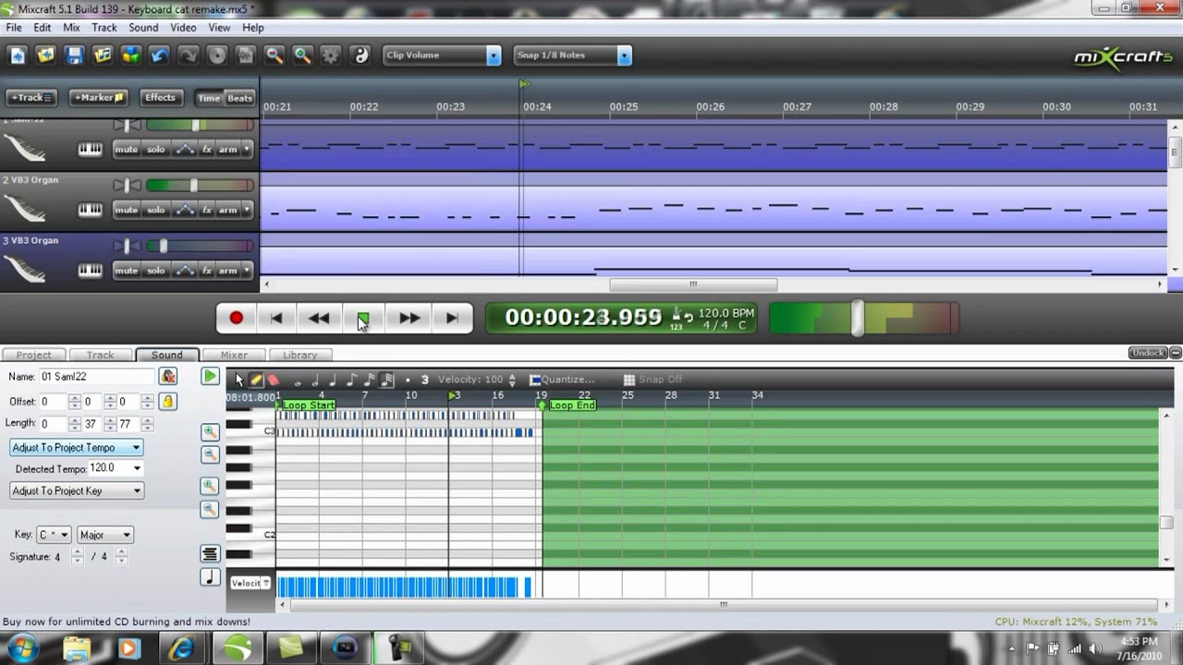Click the +Marker button
The image size is (1183, 665).
coord(98,98)
